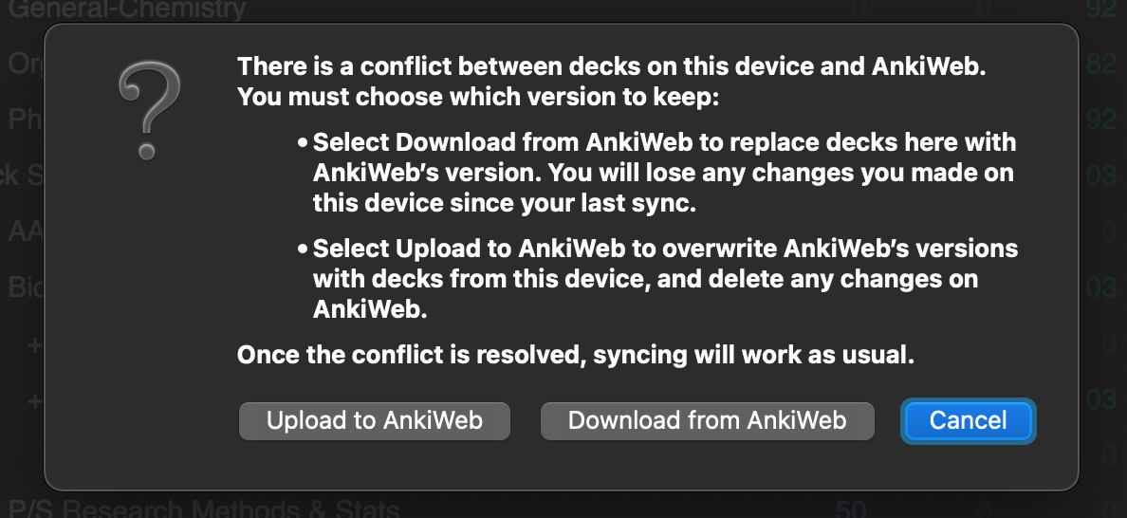The image size is (1127, 518).
Task: Select the General-Chemistry deck behind dialog
Action: tap(126, 9)
